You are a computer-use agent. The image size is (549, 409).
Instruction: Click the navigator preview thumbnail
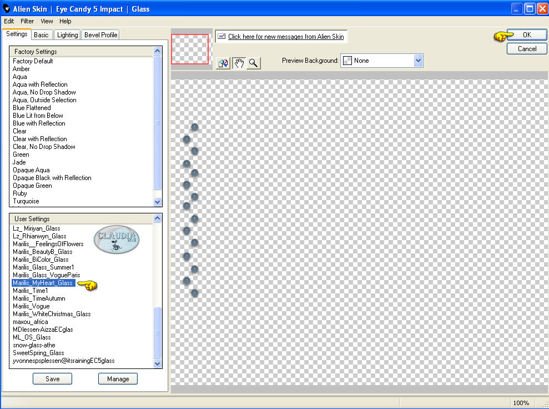(x=190, y=49)
